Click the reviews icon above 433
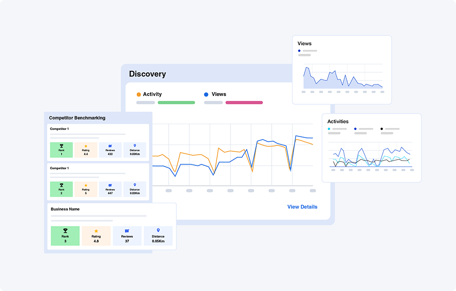The image size is (456, 291). tap(110, 145)
